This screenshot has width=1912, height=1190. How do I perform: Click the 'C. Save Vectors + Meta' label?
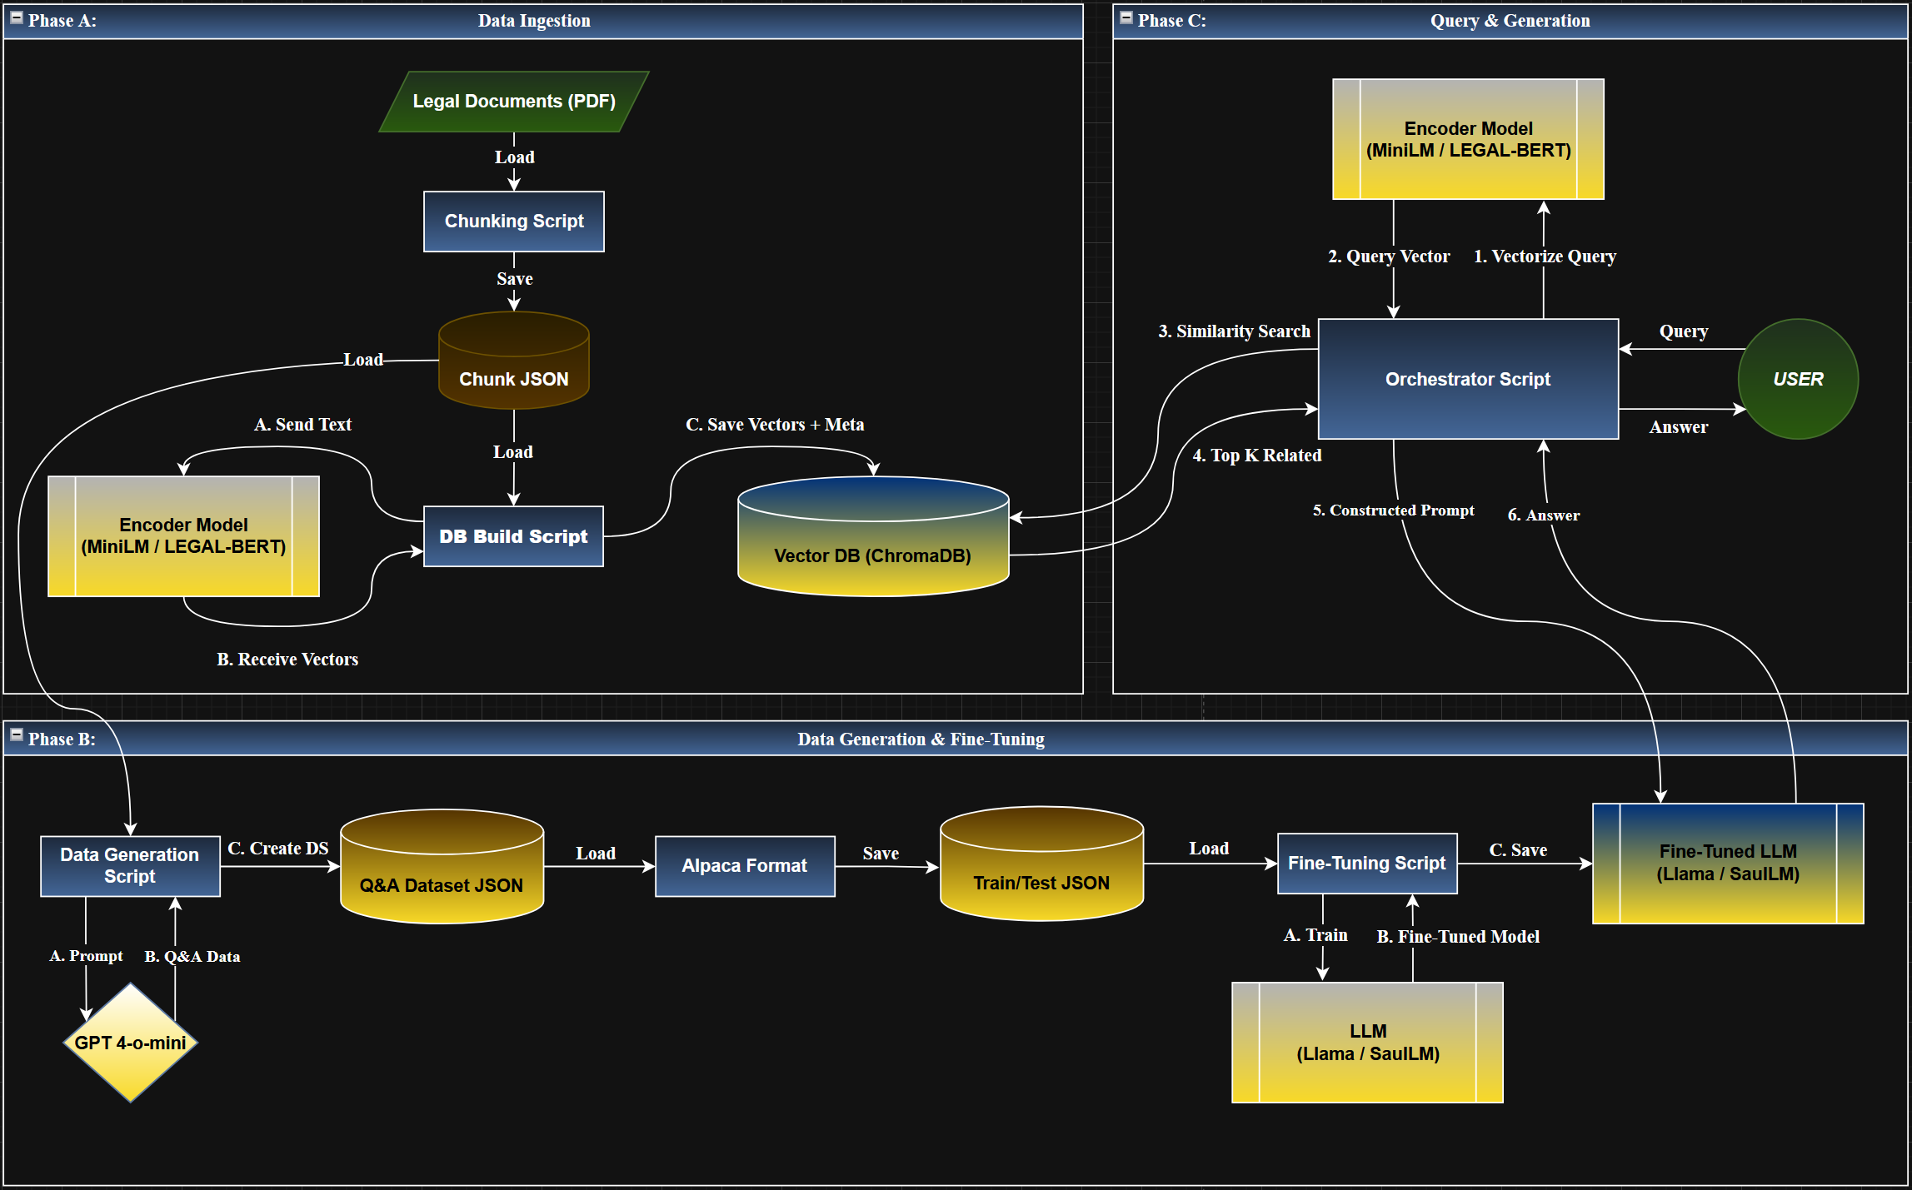(x=775, y=425)
